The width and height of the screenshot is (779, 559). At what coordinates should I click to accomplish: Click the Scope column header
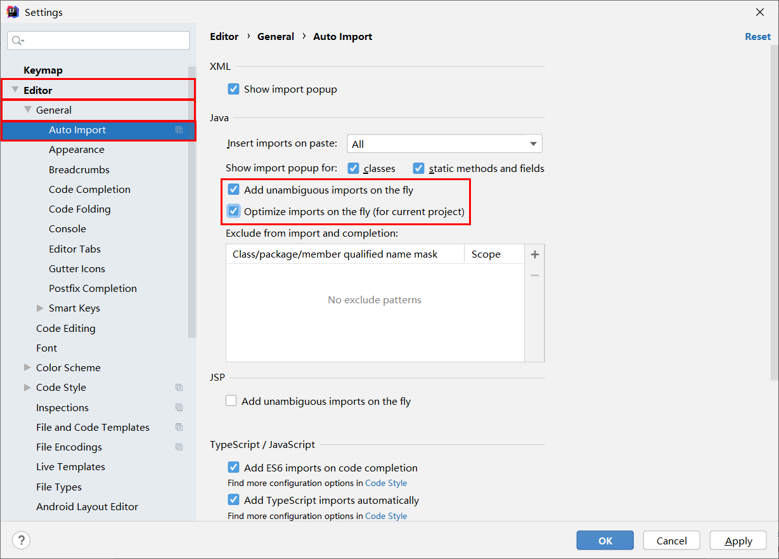click(494, 254)
